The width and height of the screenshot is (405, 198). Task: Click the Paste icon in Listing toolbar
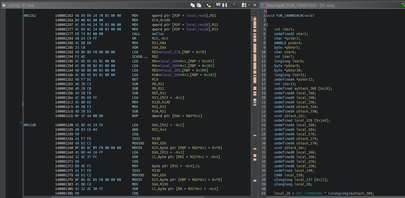[199, 5]
